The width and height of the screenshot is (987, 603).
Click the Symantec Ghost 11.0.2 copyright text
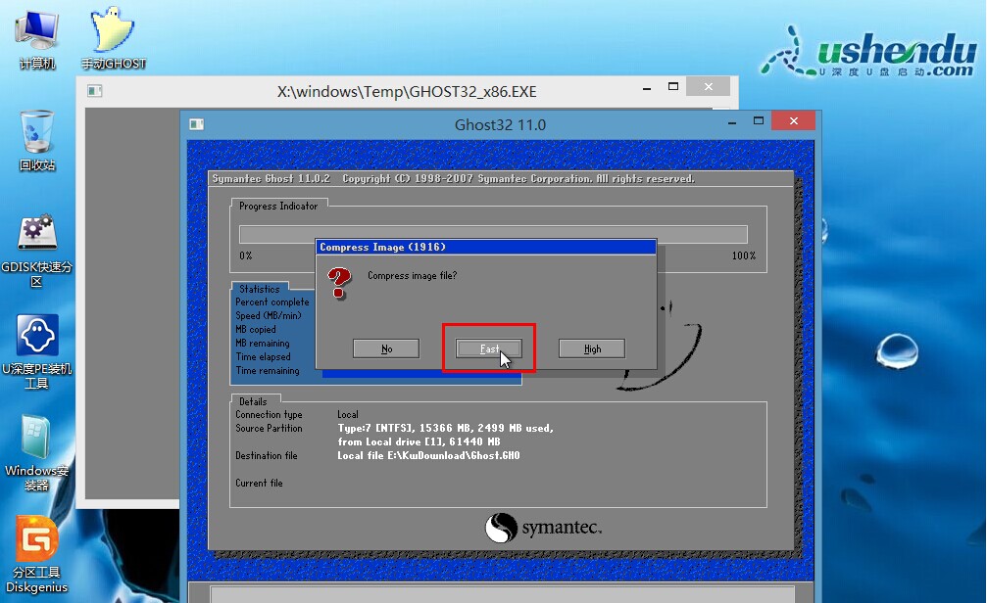tap(453, 178)
